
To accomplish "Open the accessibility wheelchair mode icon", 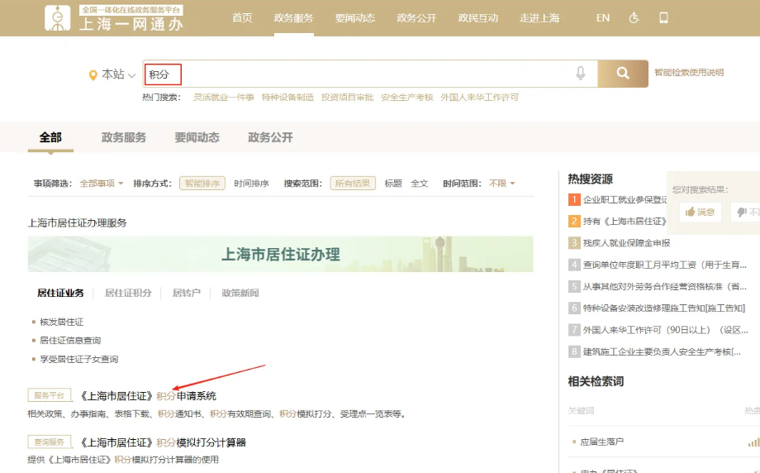I will [x=634, y=18].
